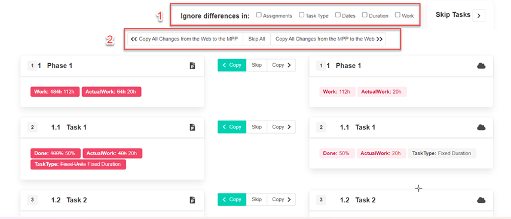Click row number badge 1 on left Phase 1 card
This screenshot has height=219, width=511.
point(32,66)
